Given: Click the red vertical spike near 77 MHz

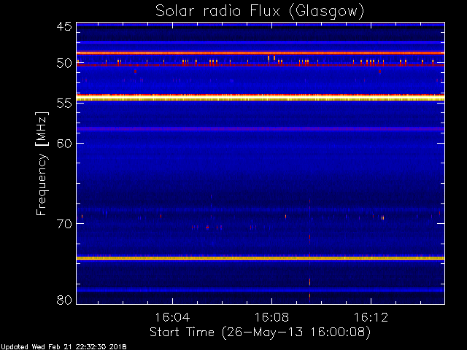Looking at the screenshot, I should (x=310, y=281).
